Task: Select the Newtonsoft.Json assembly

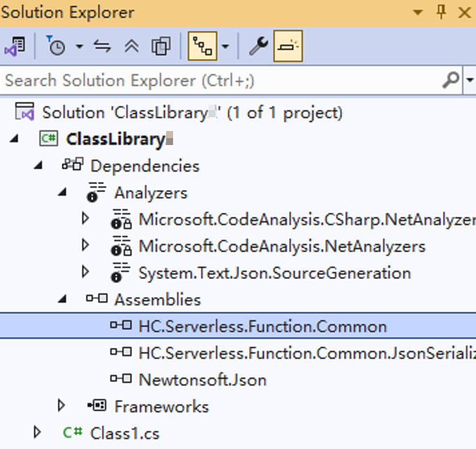Action: [204, 380]
